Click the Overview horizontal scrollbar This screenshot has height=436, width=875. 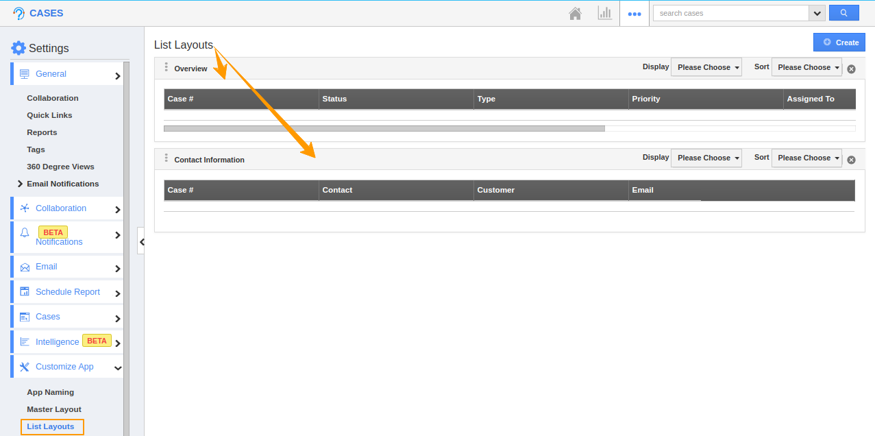coord(384,128)
